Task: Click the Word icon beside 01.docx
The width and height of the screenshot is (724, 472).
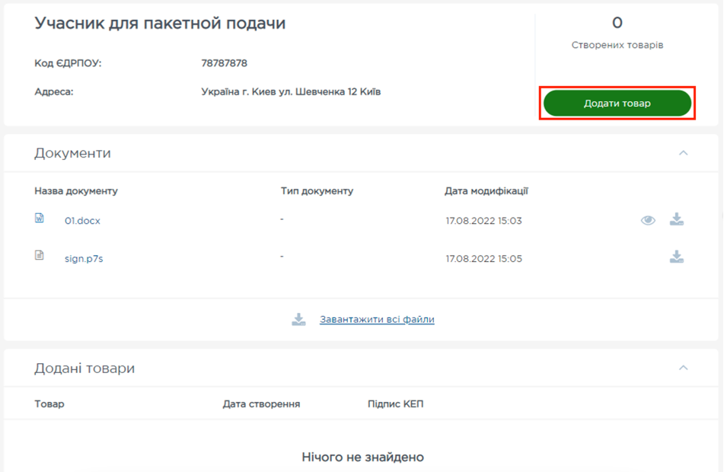Action: (x=40, y=218)
